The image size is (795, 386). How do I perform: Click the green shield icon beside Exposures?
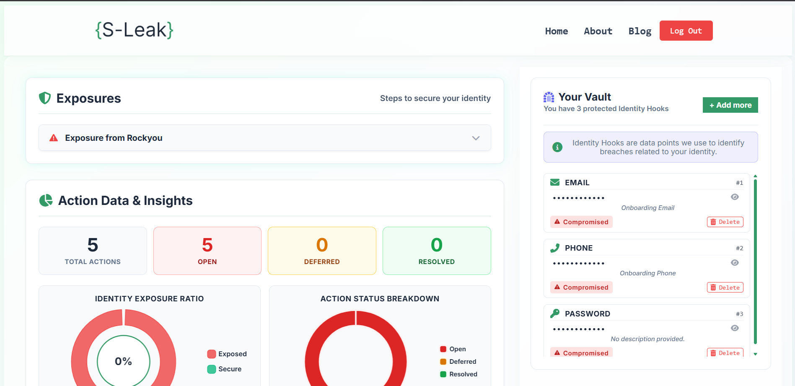[x=45, y=98]
